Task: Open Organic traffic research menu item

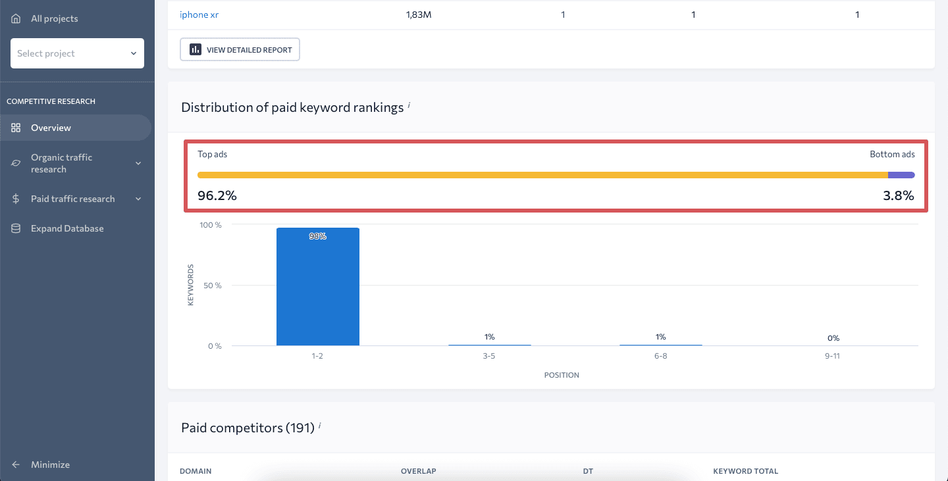Action: [61, 163]
